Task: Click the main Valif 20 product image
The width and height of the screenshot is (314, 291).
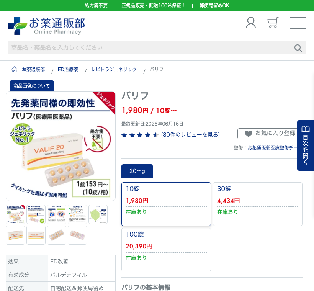Action: [61, 146]
